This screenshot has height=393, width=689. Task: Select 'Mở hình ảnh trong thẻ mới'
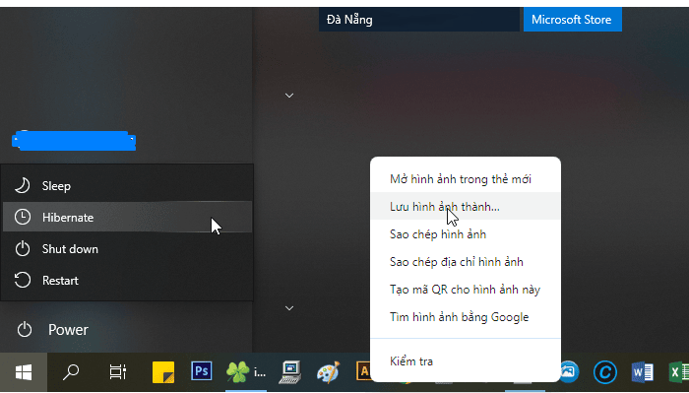[466, 179]
